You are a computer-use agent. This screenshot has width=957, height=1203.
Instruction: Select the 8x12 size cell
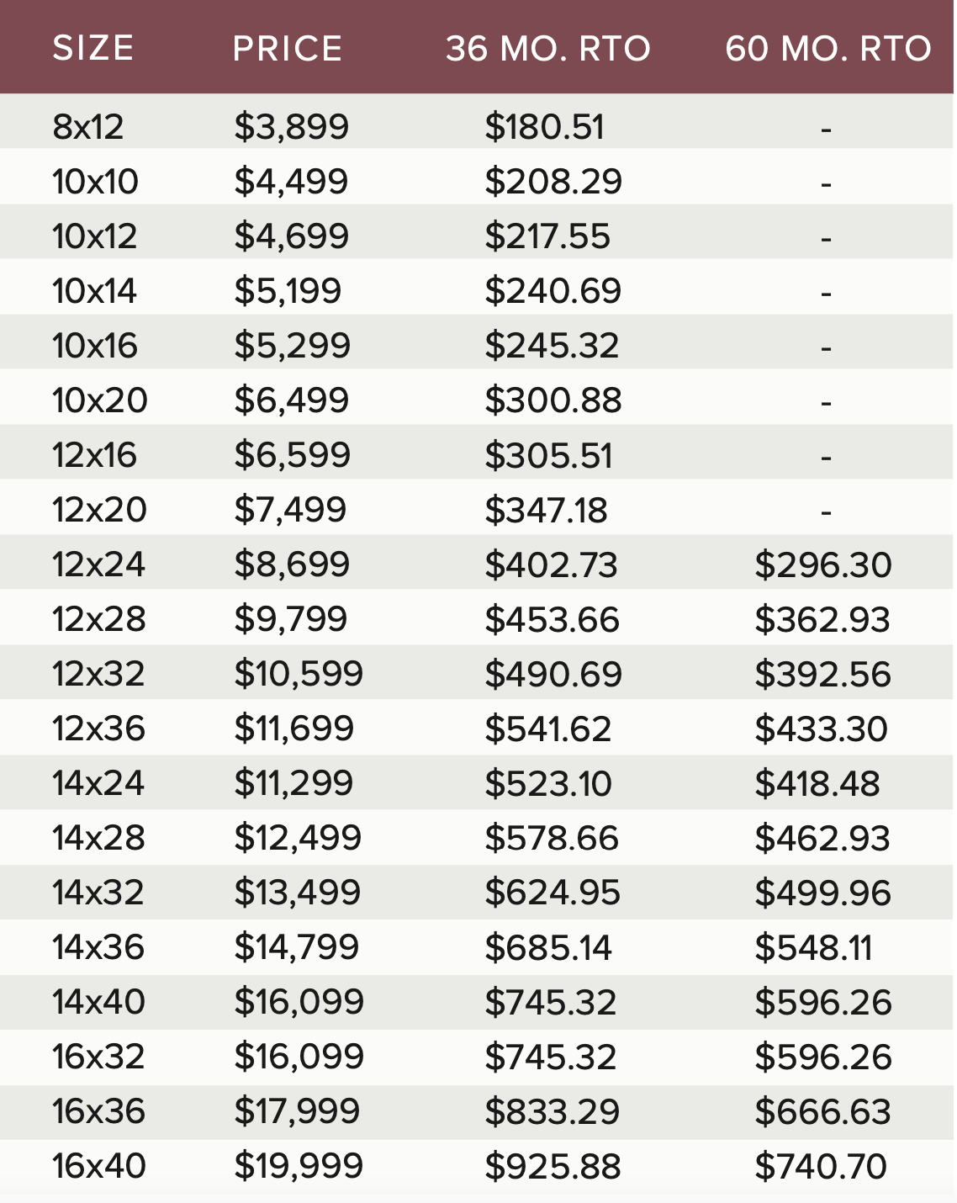coord(88,127)
